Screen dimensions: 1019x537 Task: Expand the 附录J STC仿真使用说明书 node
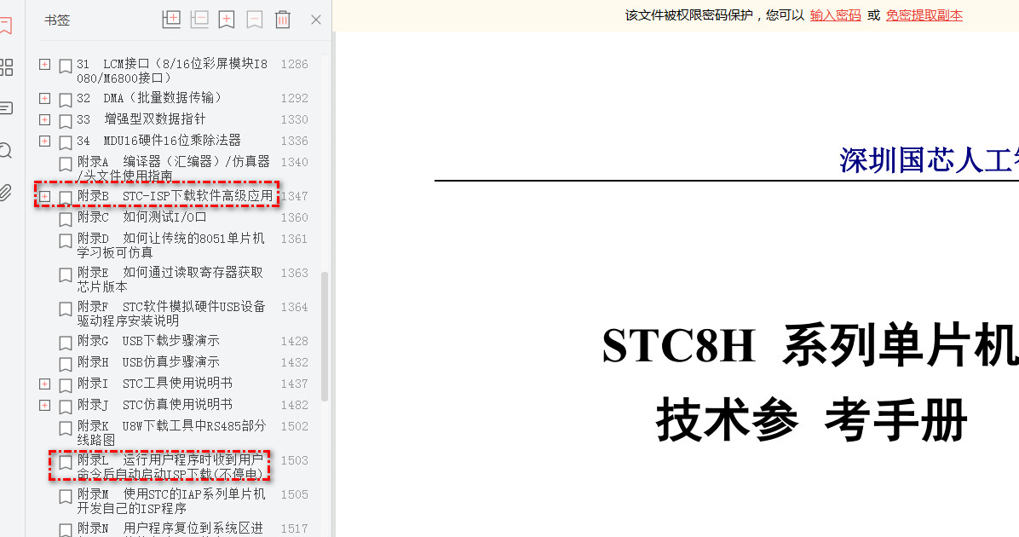click(45, 405)
